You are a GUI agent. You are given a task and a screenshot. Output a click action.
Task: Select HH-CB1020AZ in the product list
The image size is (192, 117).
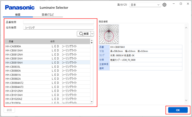coord(27,99)
